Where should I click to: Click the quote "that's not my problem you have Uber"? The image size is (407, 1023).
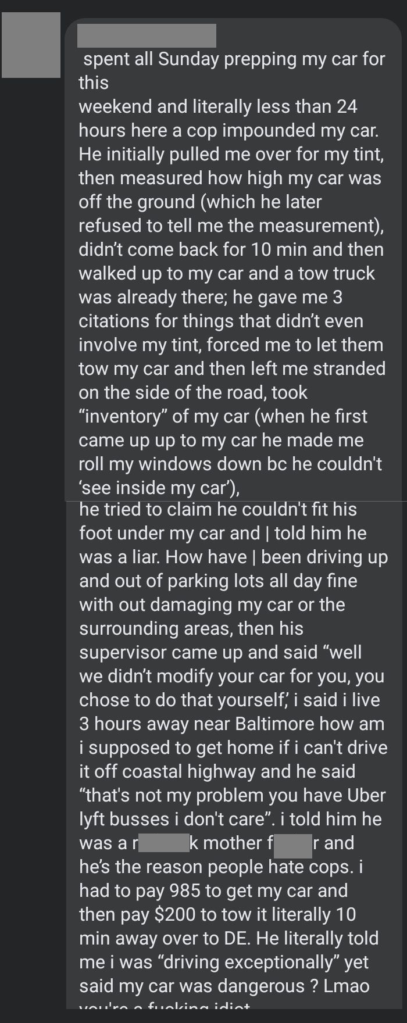click(233, 795)
